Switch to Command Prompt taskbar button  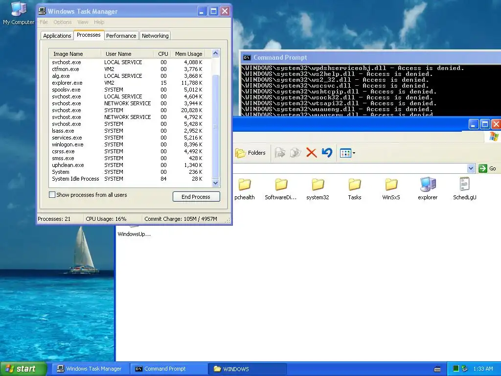click(169, 369)
